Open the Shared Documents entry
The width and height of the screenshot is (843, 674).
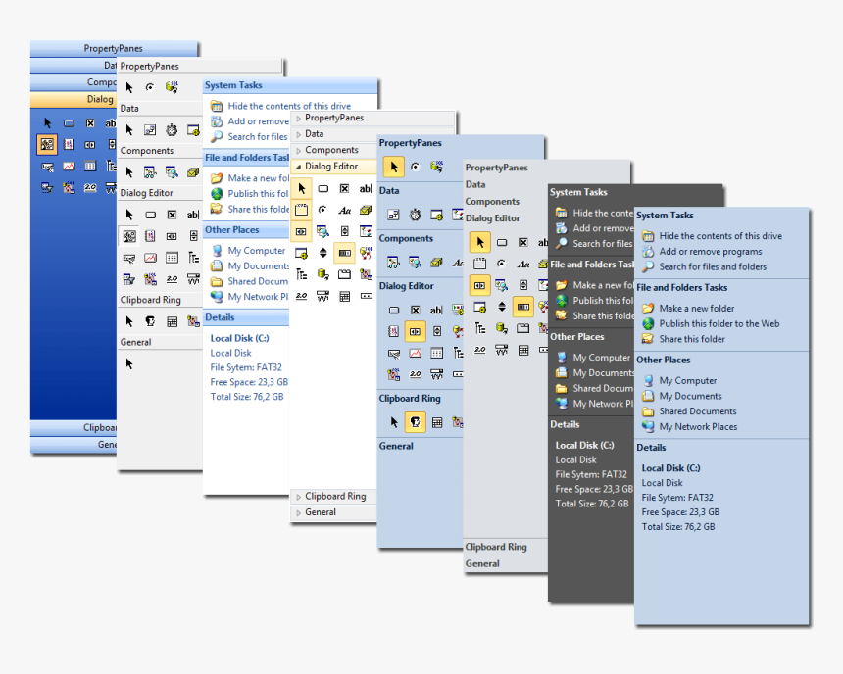(699, 410)
